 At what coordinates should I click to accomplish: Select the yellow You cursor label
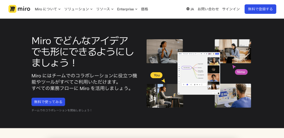click(157, 75)
